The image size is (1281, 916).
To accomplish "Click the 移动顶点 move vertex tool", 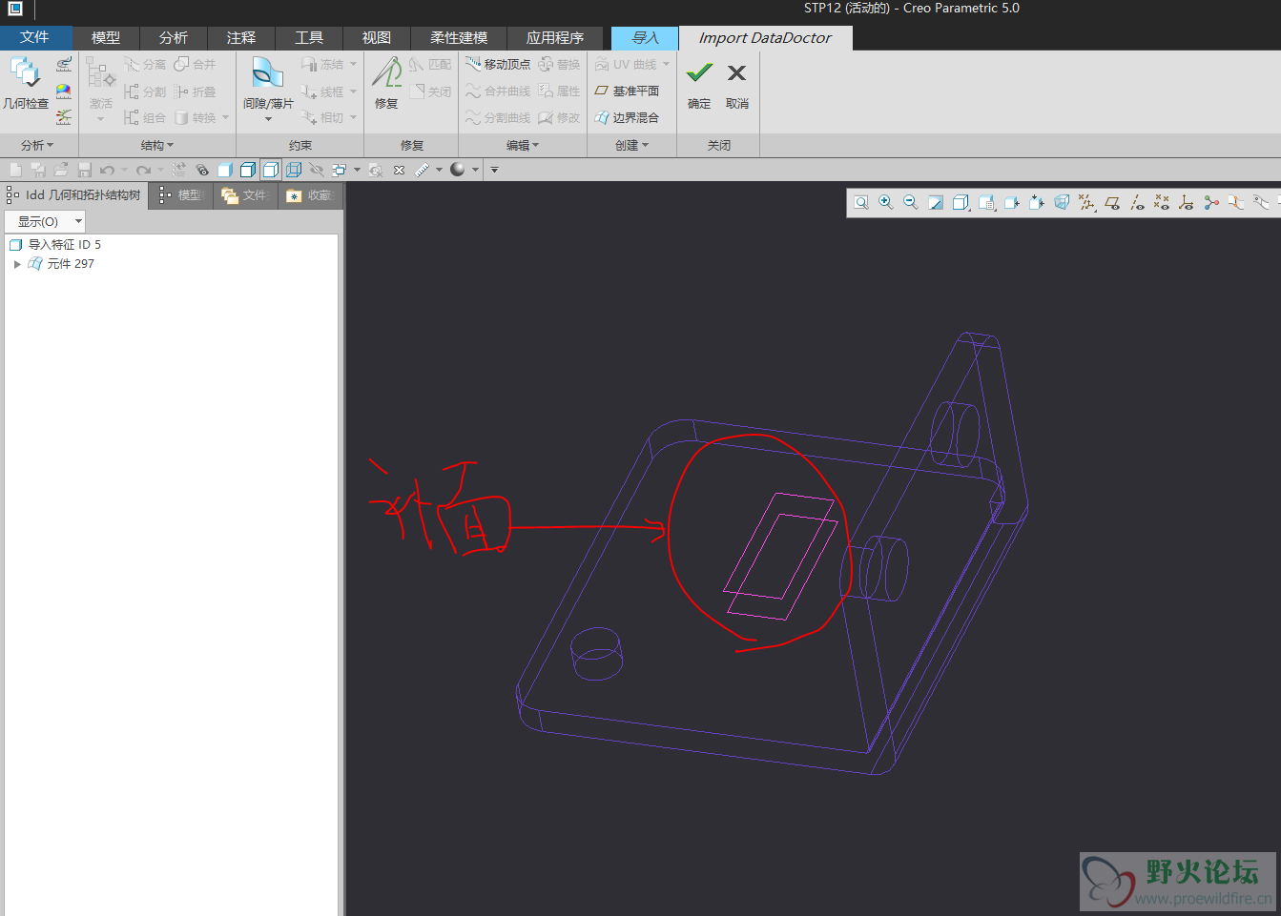I will (498, 64).
